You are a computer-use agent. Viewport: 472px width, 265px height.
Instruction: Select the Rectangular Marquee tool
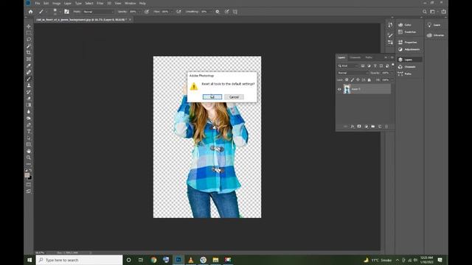[29, 32]
